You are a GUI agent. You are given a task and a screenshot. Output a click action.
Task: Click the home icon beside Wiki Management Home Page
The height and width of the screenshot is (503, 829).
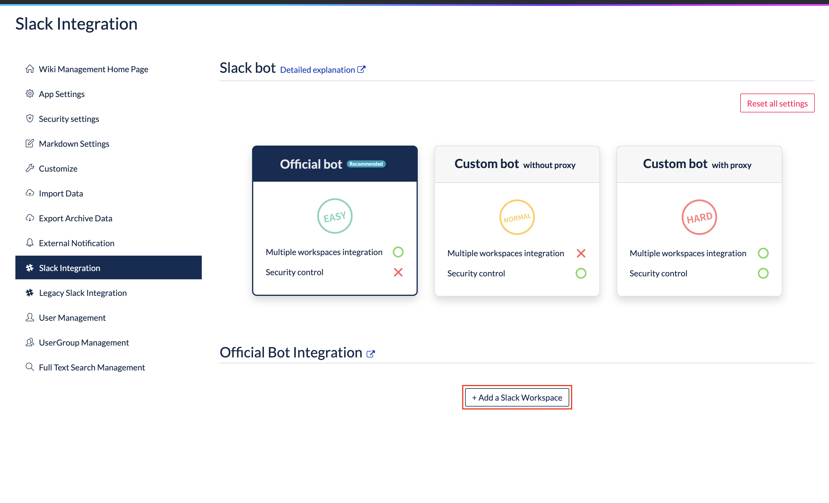(x=30, y=69)
